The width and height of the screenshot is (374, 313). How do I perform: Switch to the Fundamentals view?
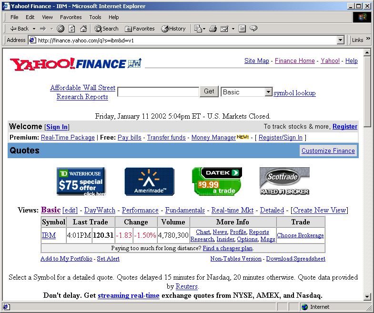pyautogui.click(x=185, y=210)
